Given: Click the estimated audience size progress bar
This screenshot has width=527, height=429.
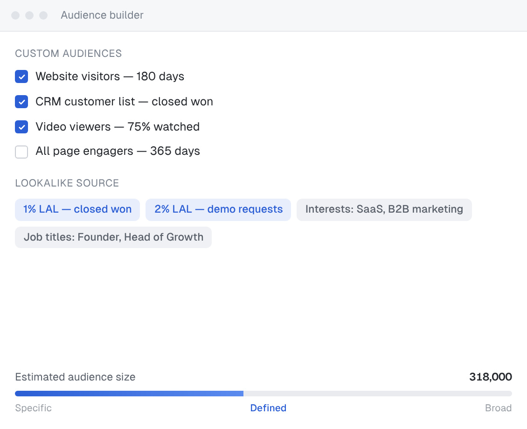Looking at the screenshot, I should [x=263, y=394].
